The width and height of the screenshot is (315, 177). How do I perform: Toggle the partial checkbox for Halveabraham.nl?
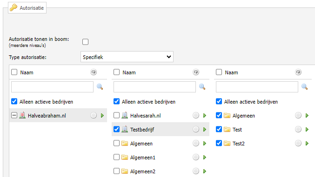pyautogui.click(x=14, y=115)
